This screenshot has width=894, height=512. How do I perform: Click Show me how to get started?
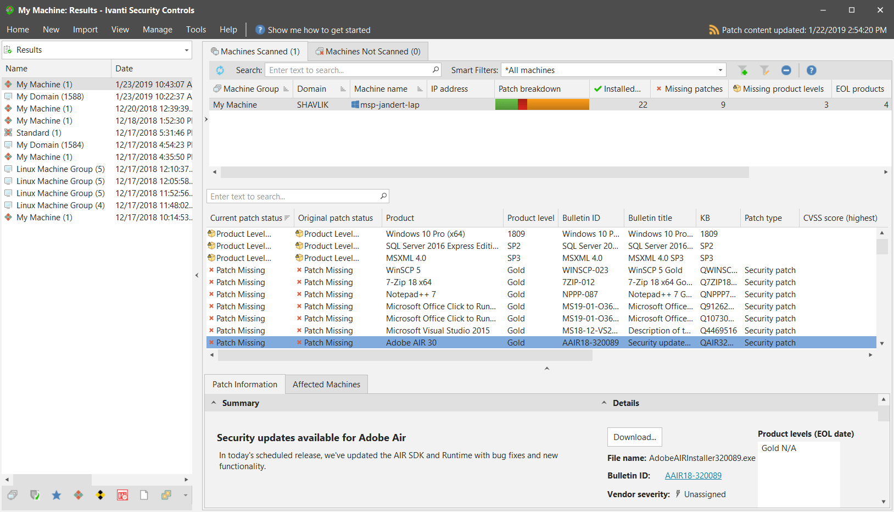click(x=319, y=30)
